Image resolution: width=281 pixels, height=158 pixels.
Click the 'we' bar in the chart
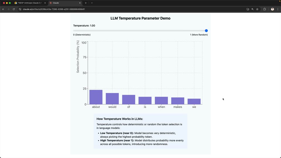click(194, 102)
